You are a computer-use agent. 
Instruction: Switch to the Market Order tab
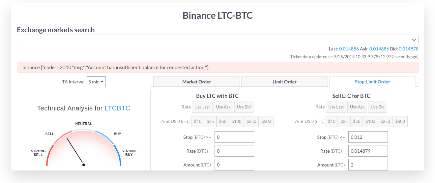[196, 82]
